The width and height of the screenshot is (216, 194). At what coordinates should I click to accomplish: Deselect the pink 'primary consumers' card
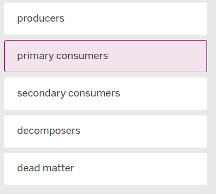click(x=105, y=56)
